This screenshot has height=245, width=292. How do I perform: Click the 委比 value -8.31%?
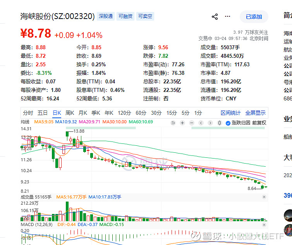click(x=44, y=73)
